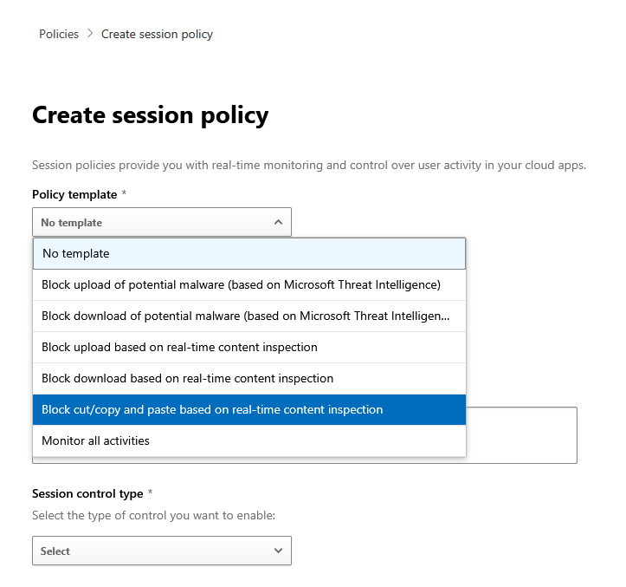Click the session policies description text
This screenshot has height=587, width=626.
point(309,165)
